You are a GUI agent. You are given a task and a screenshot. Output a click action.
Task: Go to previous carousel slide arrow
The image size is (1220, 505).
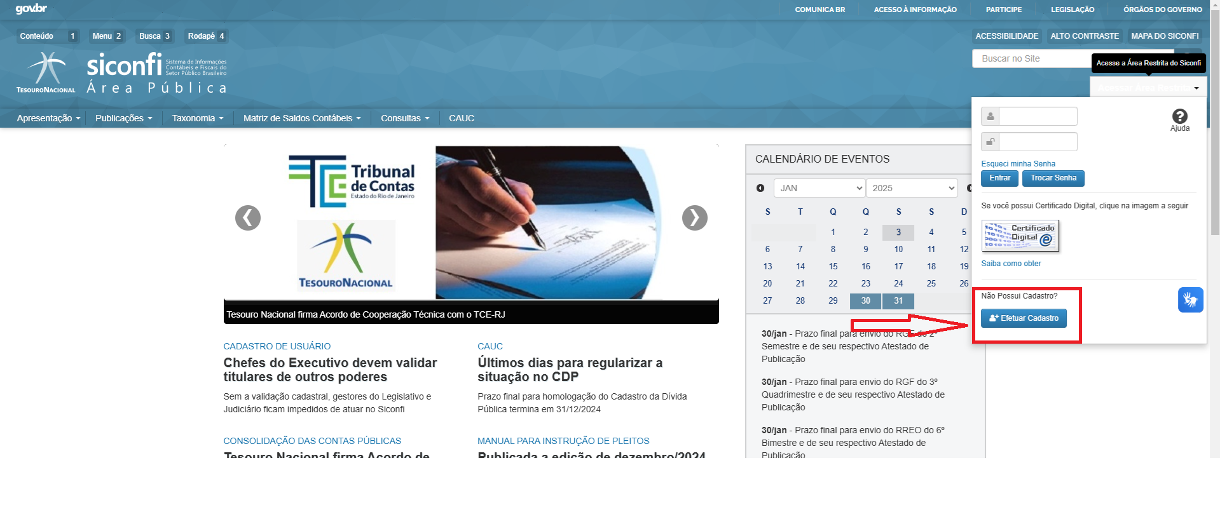pyautogui.click(x=248, y=218)
